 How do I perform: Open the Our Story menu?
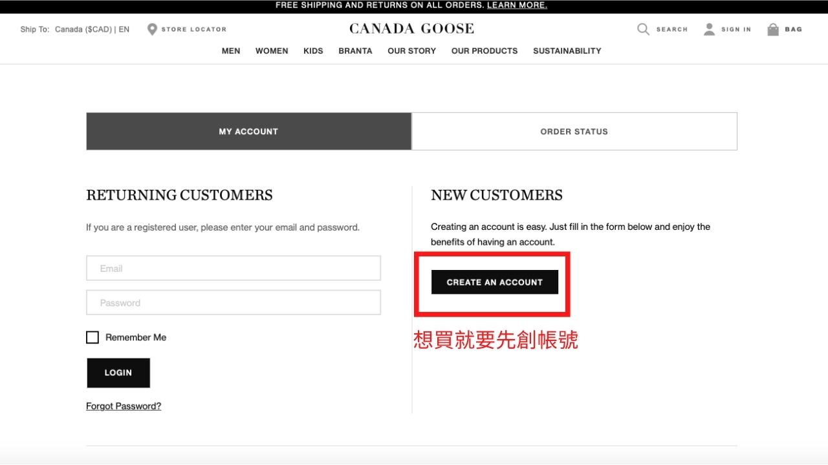click(x=411, y=50)
